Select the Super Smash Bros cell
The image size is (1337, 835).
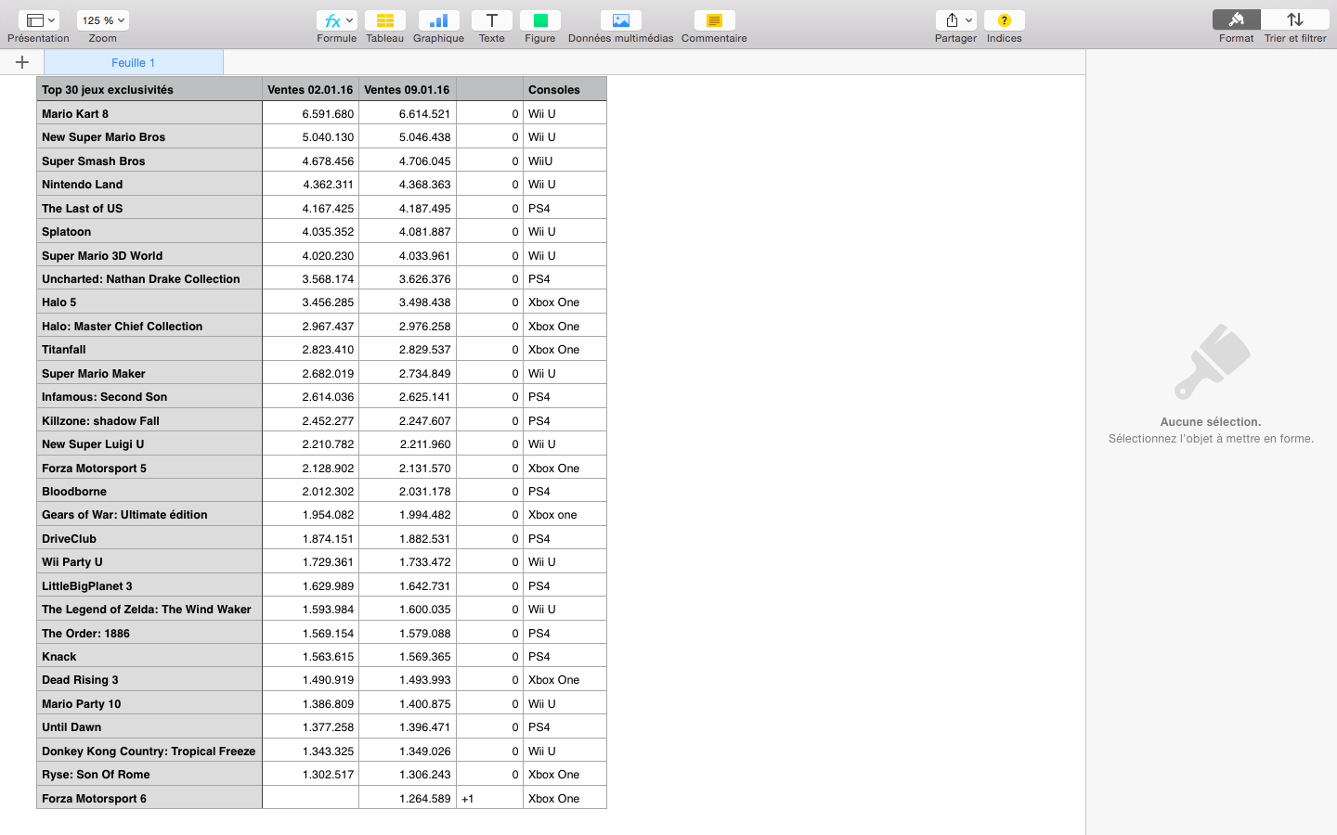pos(149,161)
